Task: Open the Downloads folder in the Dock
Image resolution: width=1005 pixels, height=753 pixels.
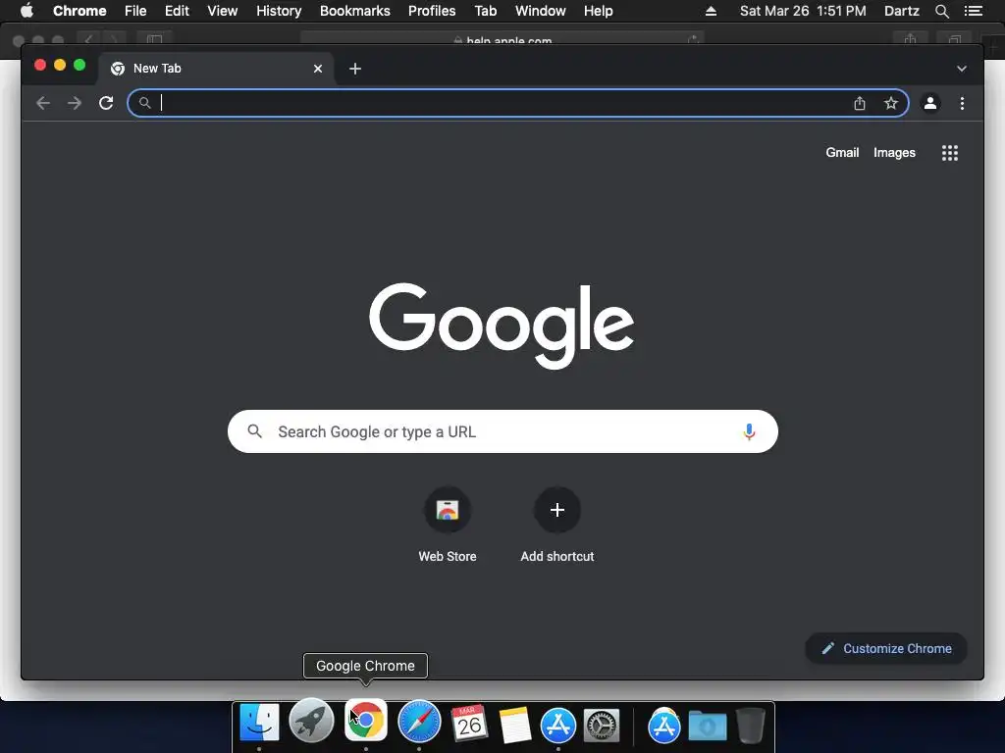Action: point(708,727)
